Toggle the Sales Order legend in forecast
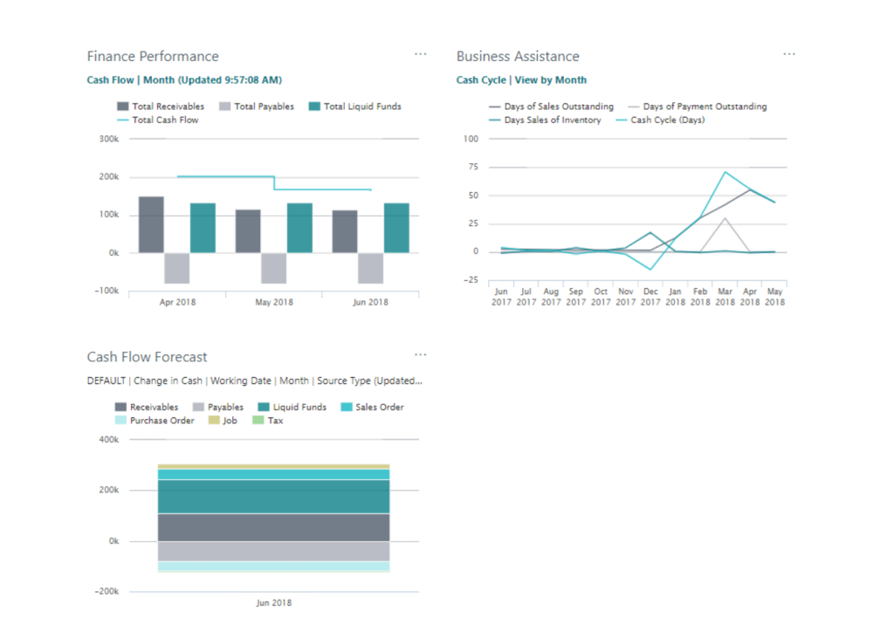The height and width of the screenshot is (632, 894). click(x=372, y=407)
